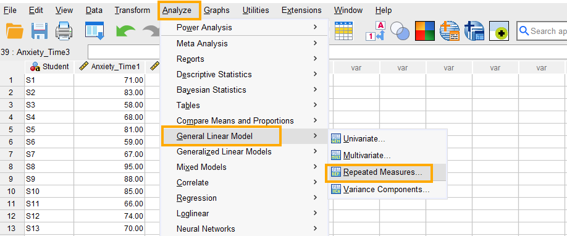The height and width of the screenshot is (236, 567).
Task: Click the Multivariate GLM icon
Action: 335,156
